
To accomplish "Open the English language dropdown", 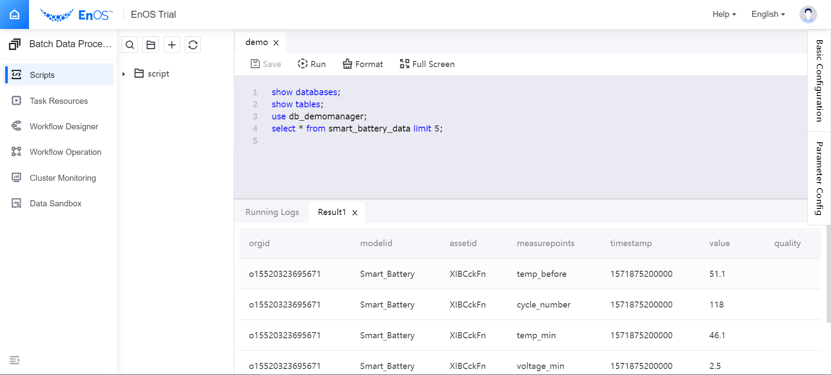I will click(768, 14).
